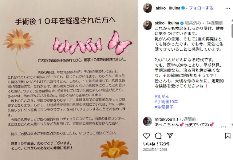The width and height of the screenshot is (233, 160).
Task: Open the three-dot more options menu
Action: pos(228,8)
